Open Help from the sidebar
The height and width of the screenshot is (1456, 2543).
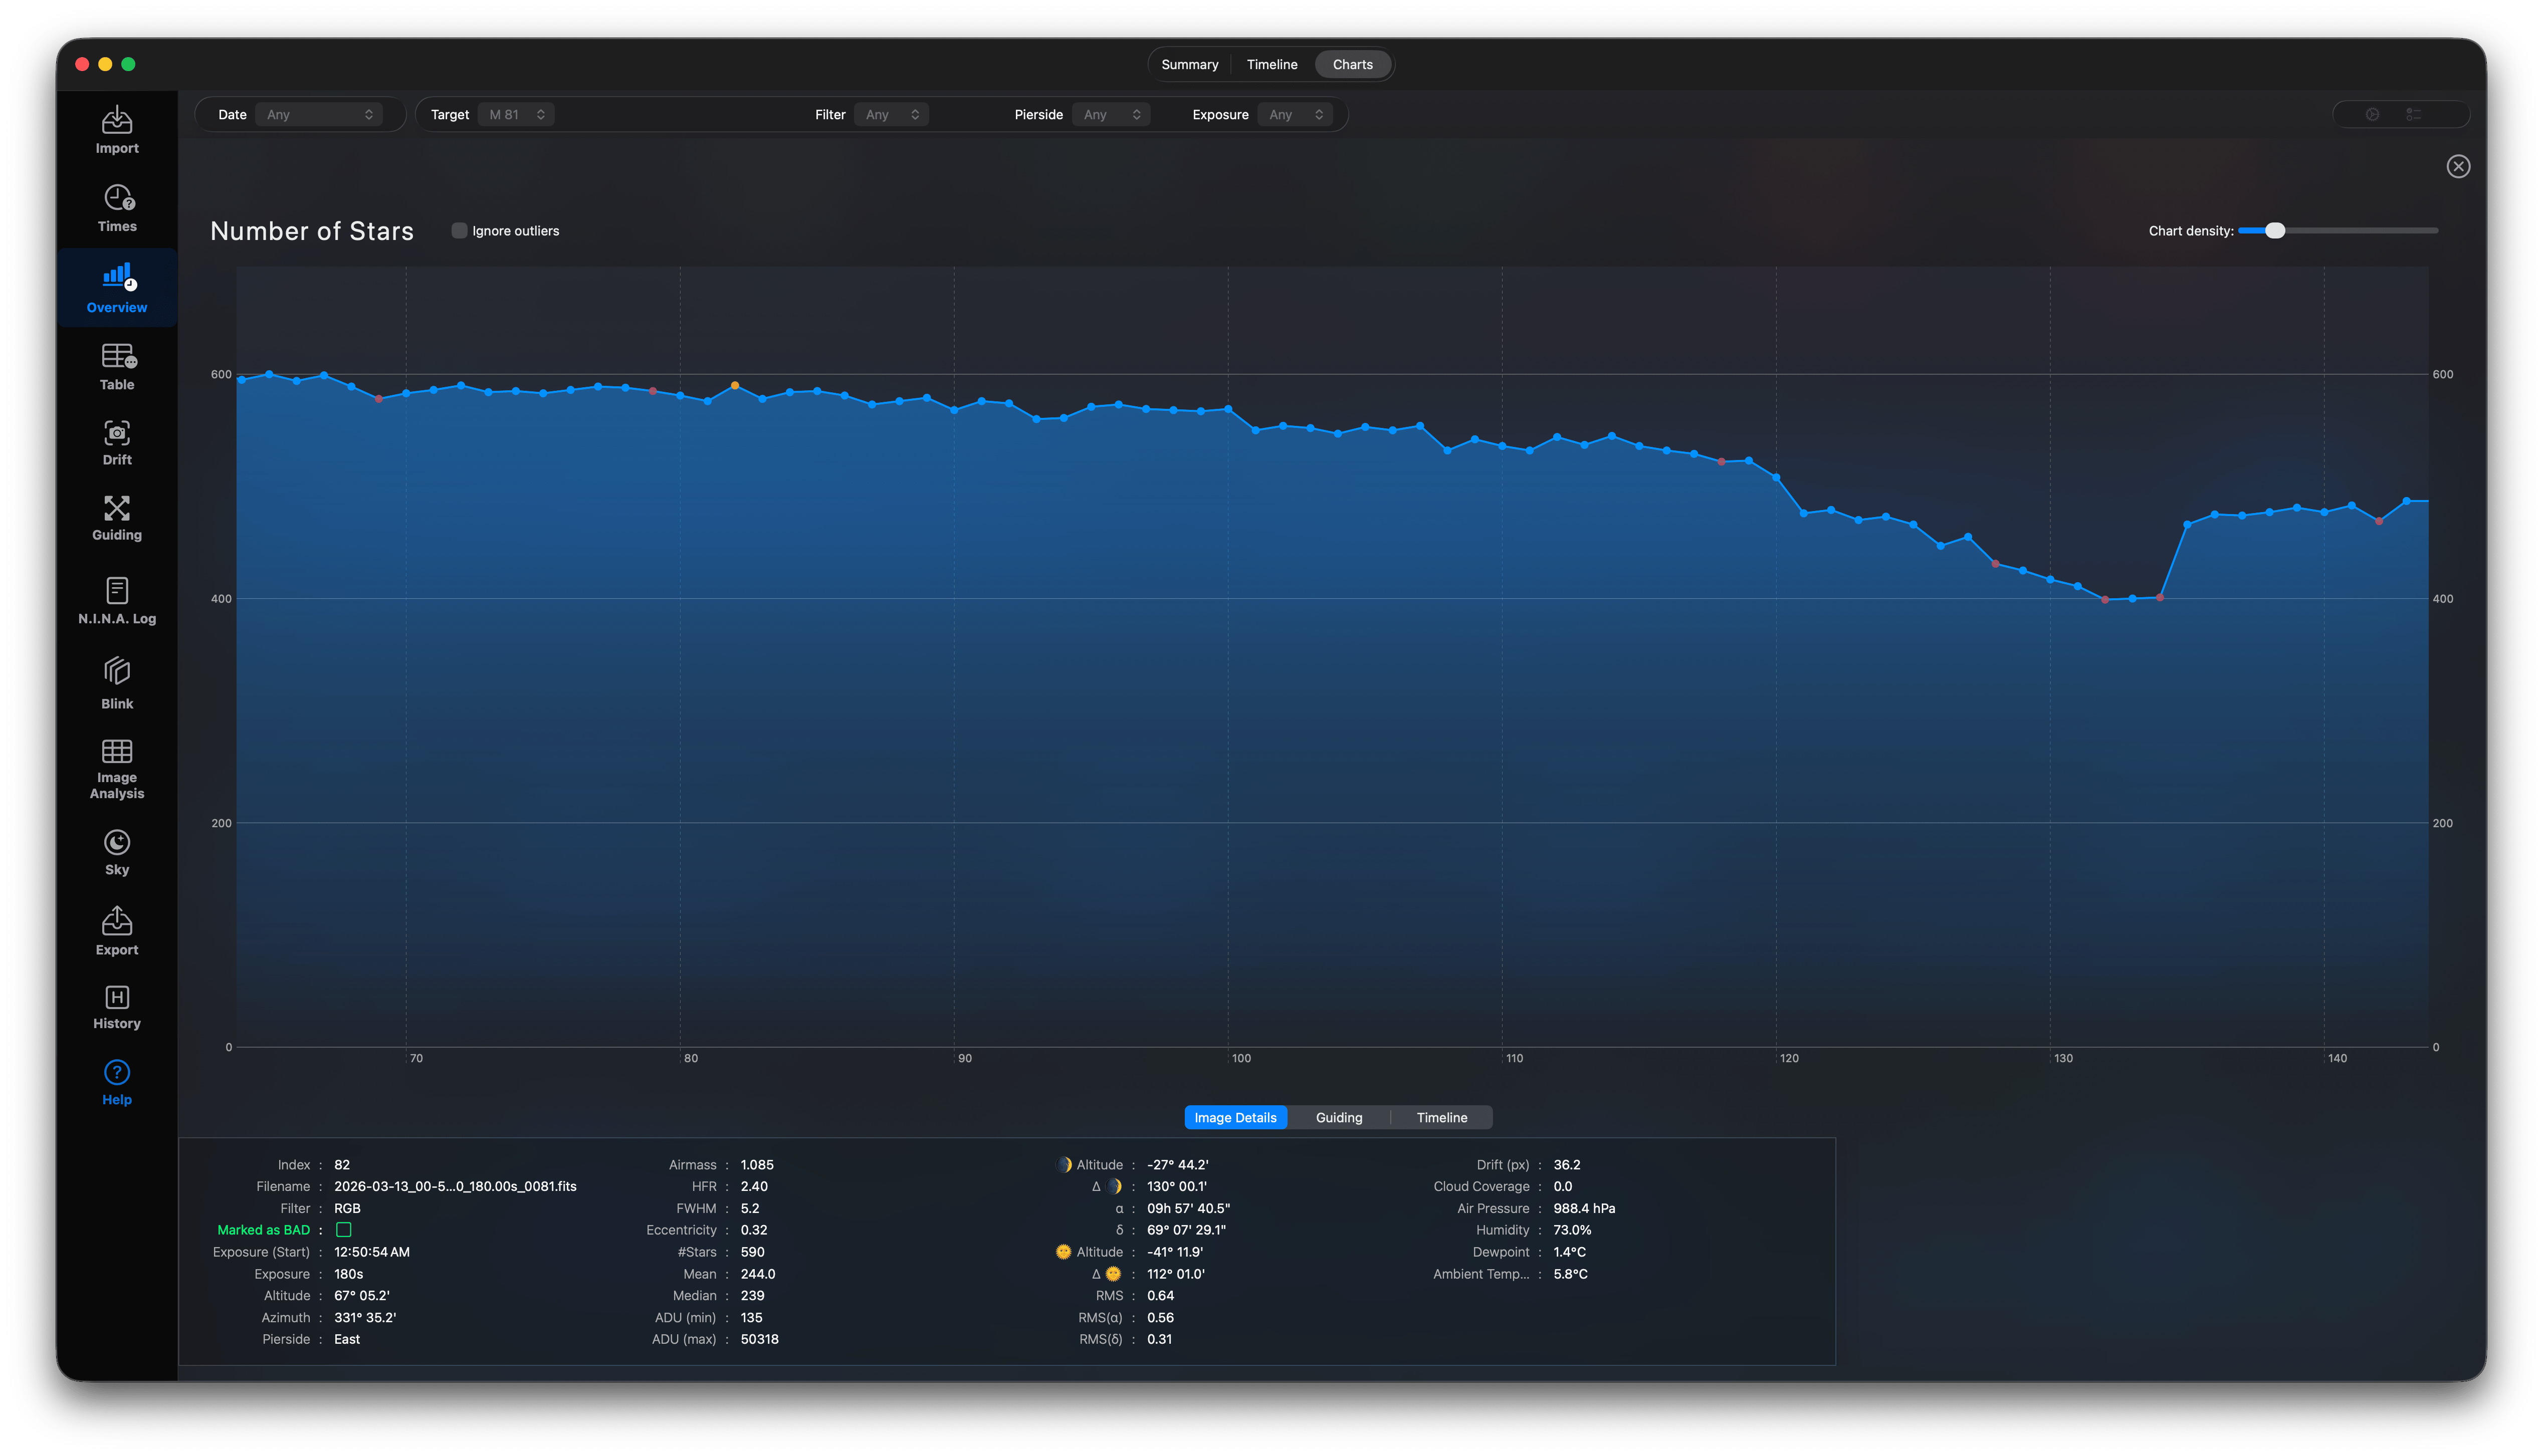pos(117,1083)
